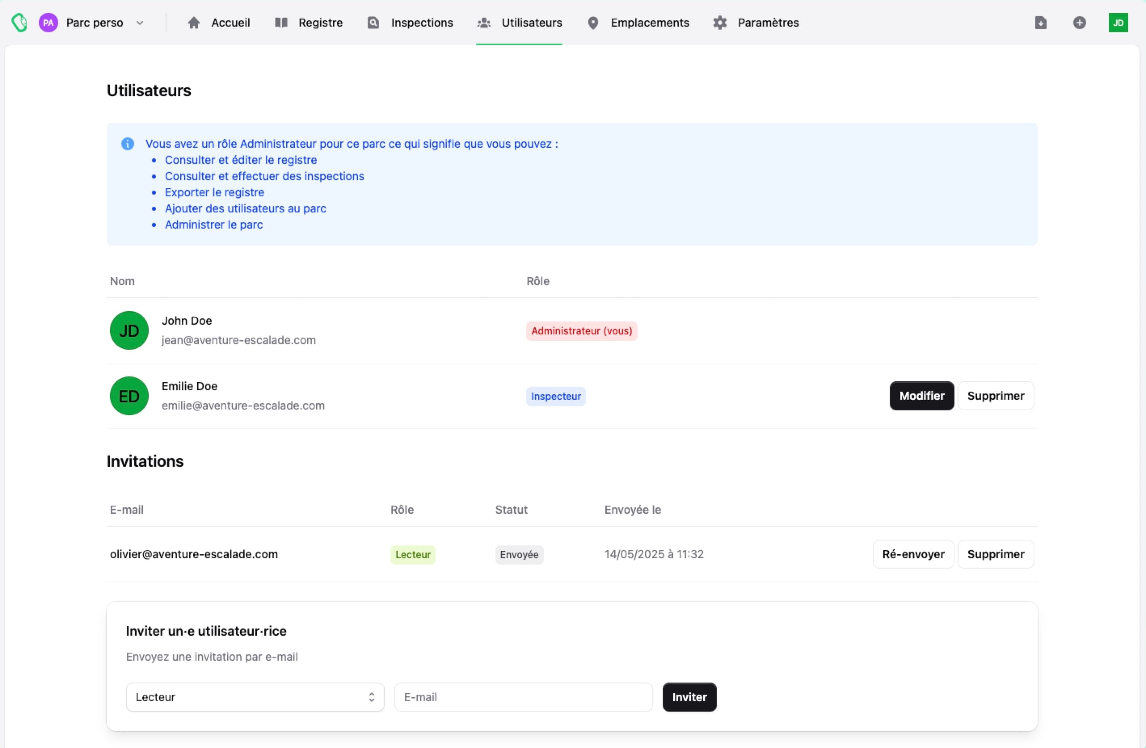Image resolution: width=1146 pixels, height=748 pixels.
Task: Click the download icon in top bar
Action: [1041, 23]
